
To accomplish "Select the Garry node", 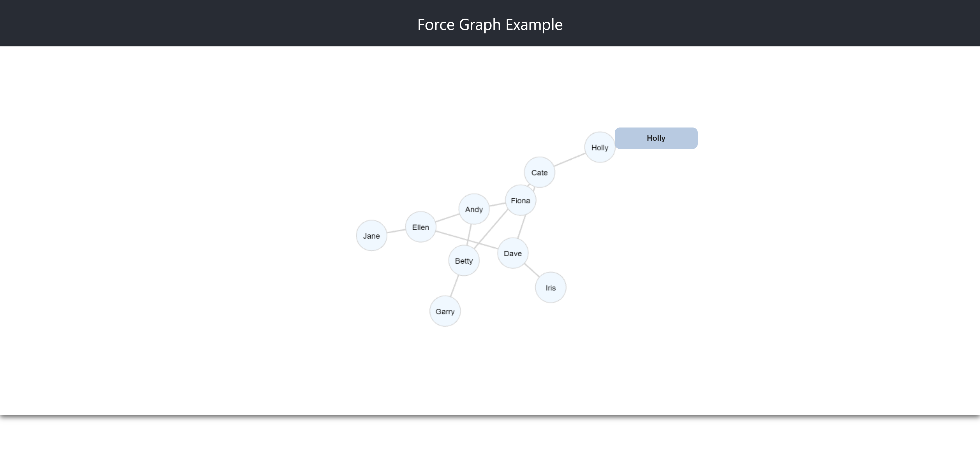I will tap(445, 311).
